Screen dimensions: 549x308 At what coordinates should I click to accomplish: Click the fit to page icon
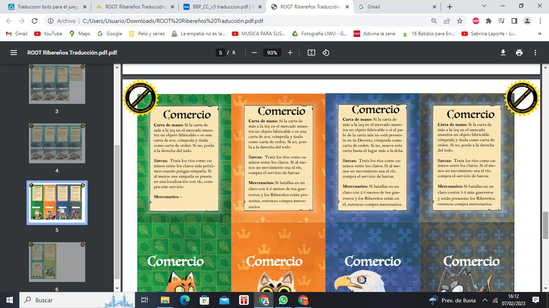[x=311, y=53]
